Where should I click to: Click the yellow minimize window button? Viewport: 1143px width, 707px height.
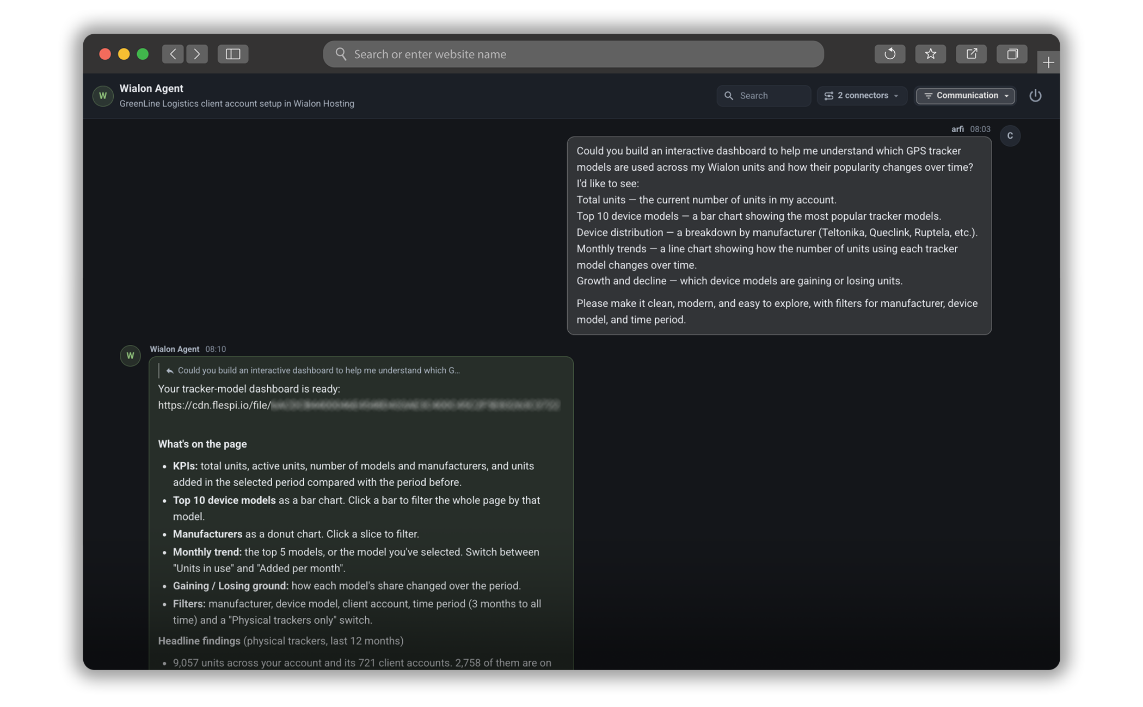pos(124,54)
